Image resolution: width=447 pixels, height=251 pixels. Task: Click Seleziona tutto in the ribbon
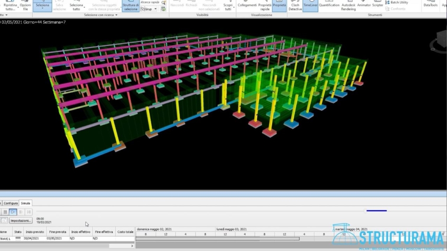pos(76,6)
